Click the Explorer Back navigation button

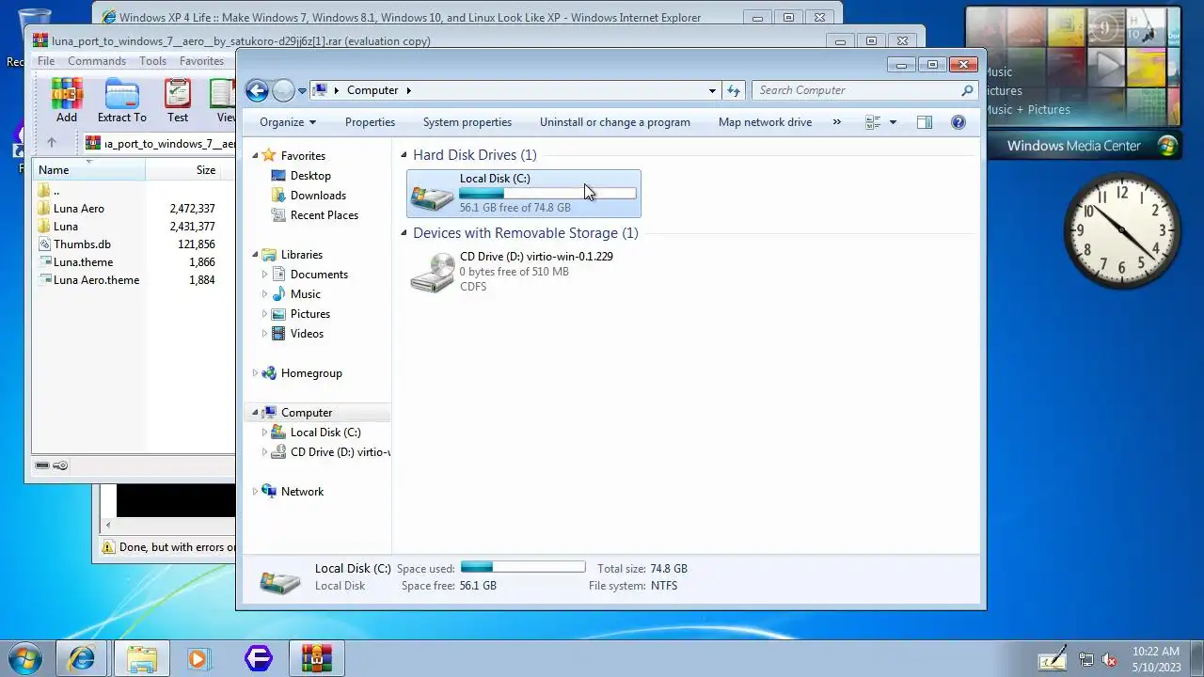(x=257, y=90)
